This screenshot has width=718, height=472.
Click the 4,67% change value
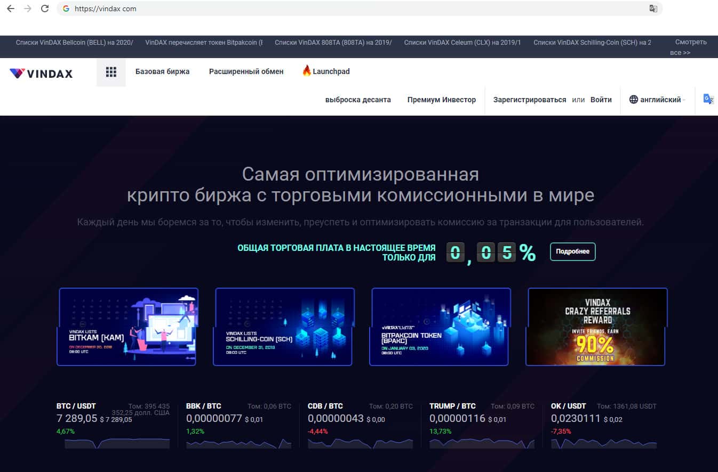(66, 432)
